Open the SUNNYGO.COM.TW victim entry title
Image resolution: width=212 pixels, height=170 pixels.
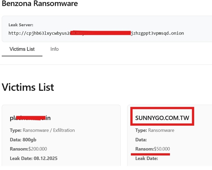162,118
